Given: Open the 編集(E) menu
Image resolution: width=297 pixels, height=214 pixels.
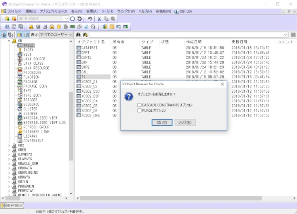Looking at the screenshot, I should (x=30, y=11).
